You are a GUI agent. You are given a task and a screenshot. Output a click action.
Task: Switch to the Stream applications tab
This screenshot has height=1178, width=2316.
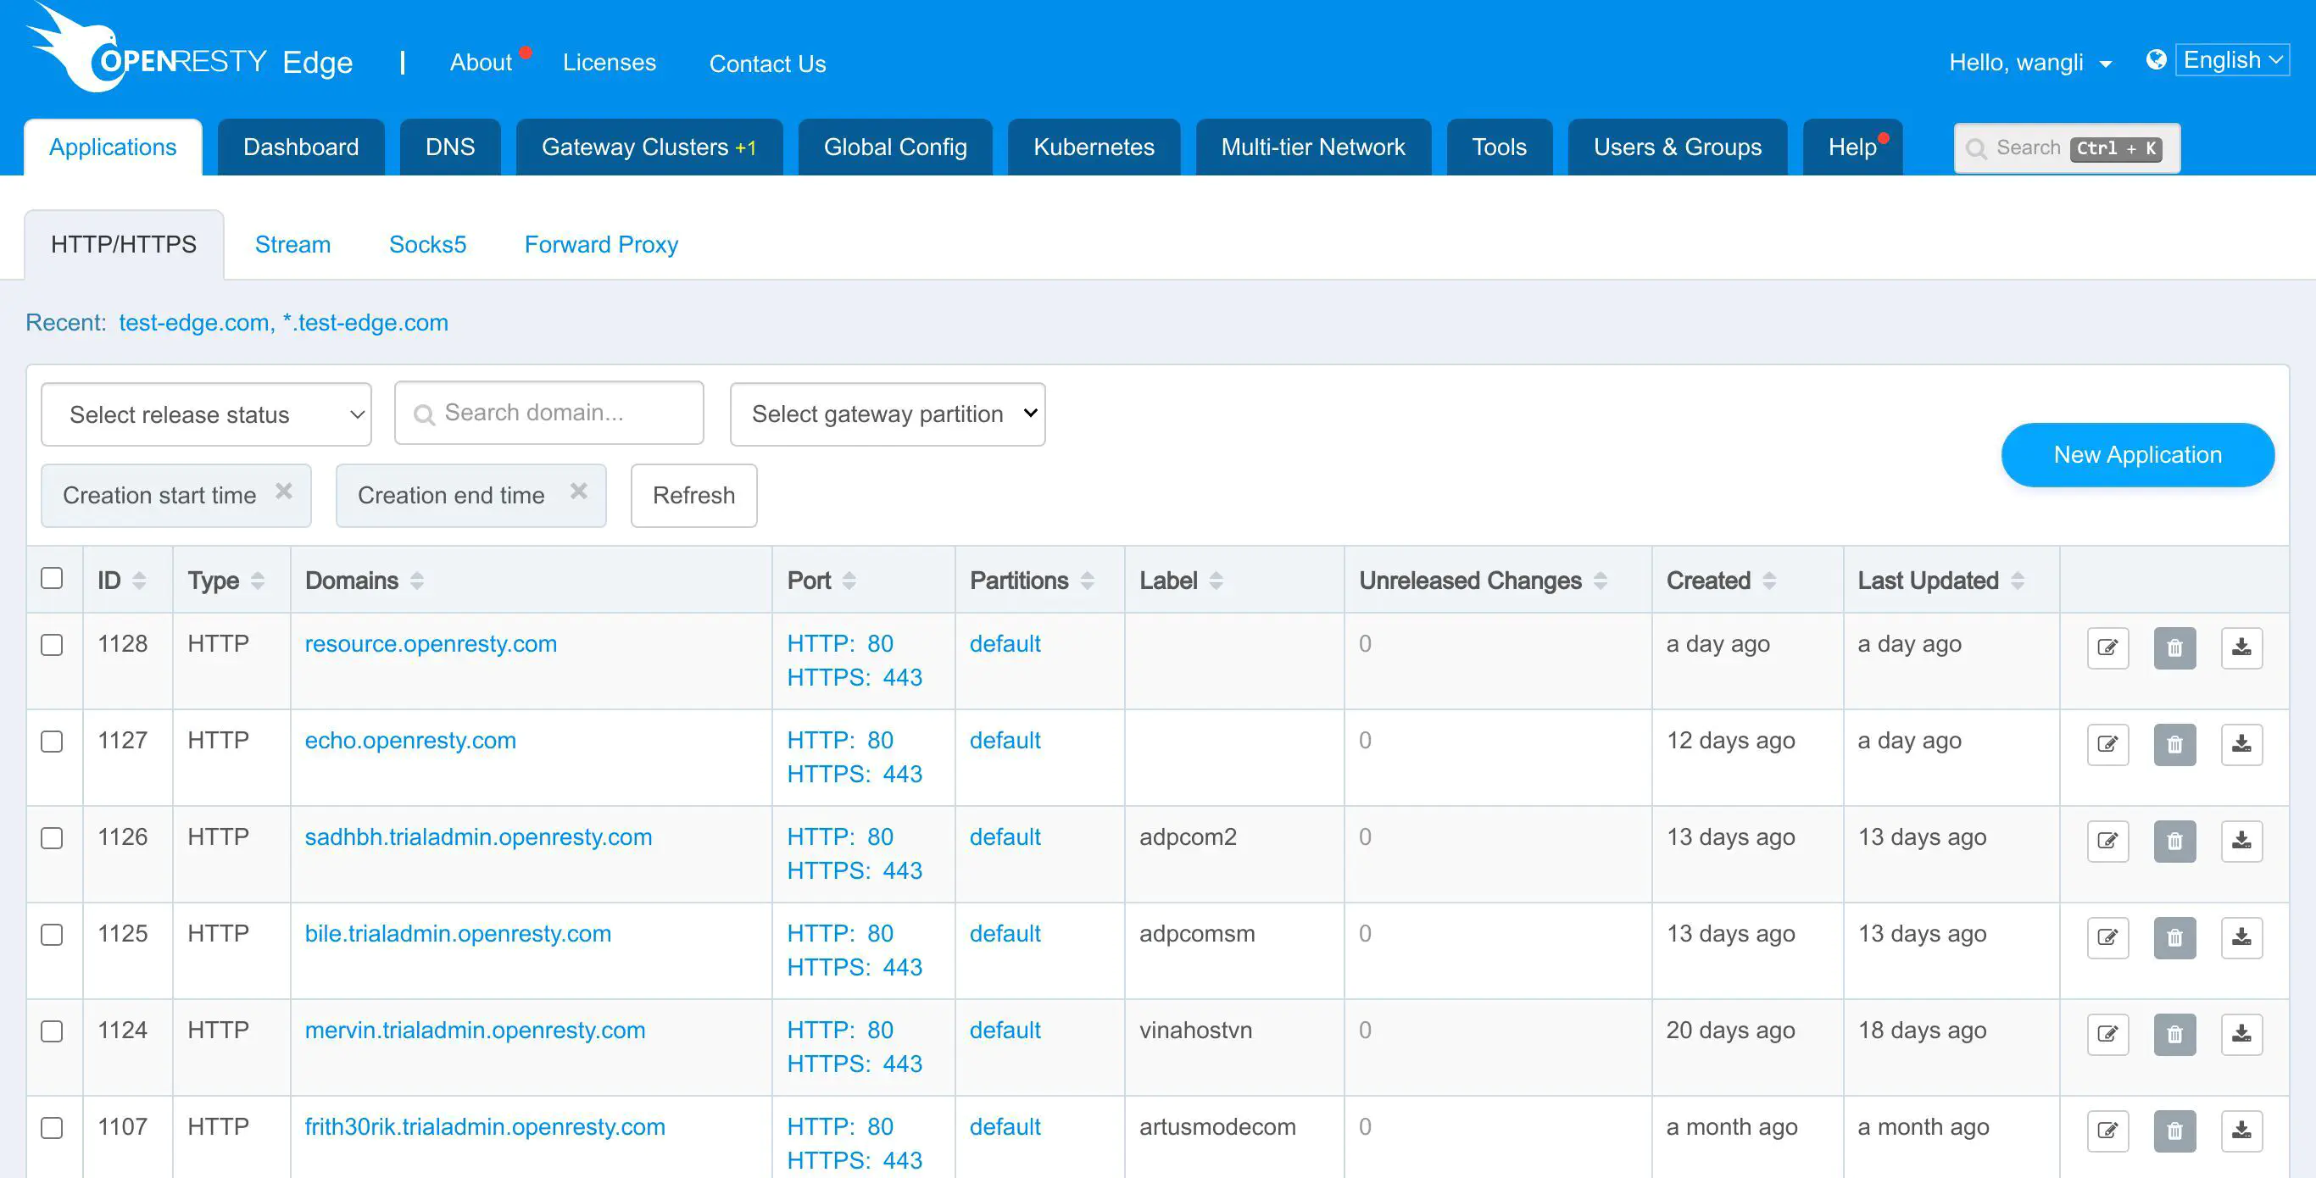tap(293, 244)
